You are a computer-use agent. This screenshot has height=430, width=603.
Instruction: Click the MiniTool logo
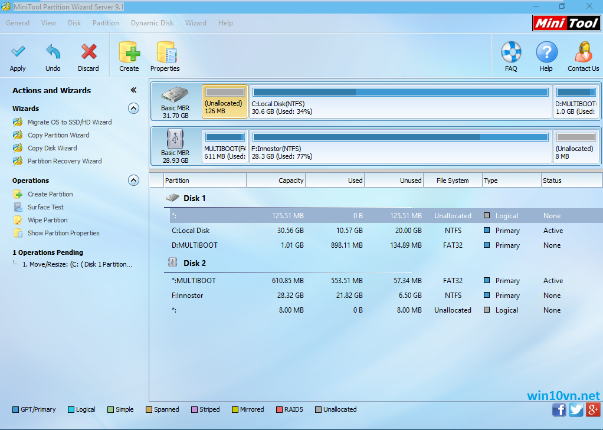[567, 23]
